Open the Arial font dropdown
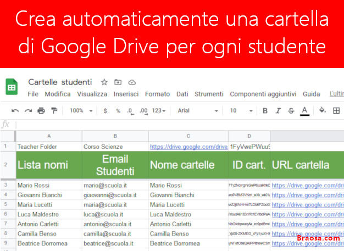Screen dimensions: 344x251 [198, 111]
